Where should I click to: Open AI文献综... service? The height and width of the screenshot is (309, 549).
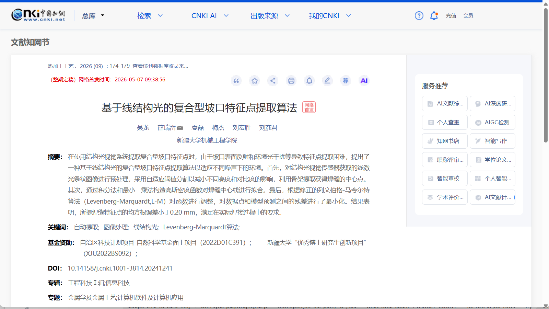coord(445,103)
